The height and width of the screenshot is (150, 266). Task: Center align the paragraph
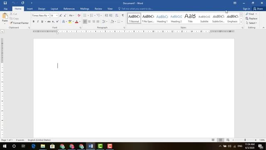(x=89, y=22)
